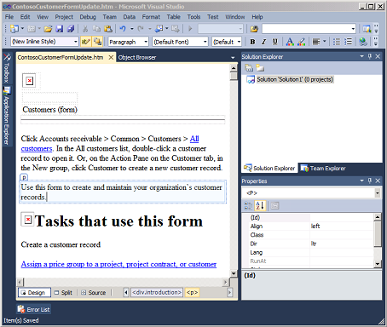Open the Application Explorer side panel

coord(7,117)
